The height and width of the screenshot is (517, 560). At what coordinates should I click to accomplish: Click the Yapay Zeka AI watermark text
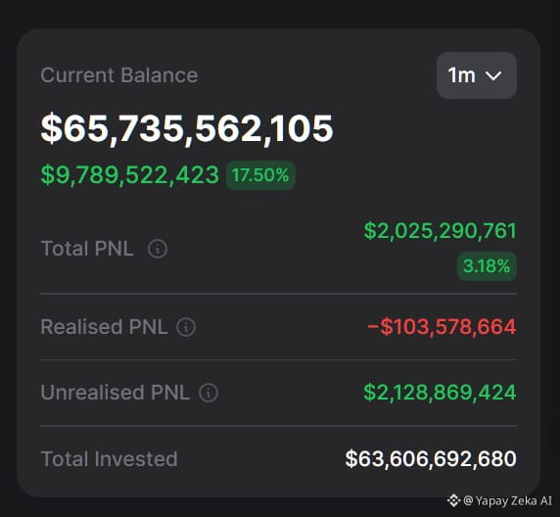click(507, 500)
